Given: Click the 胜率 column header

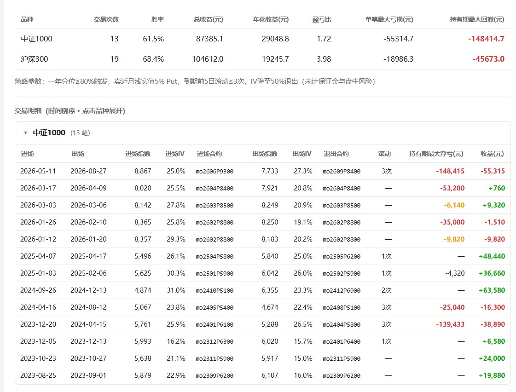Looking at the screenshot, I should [x=157, y=19].
